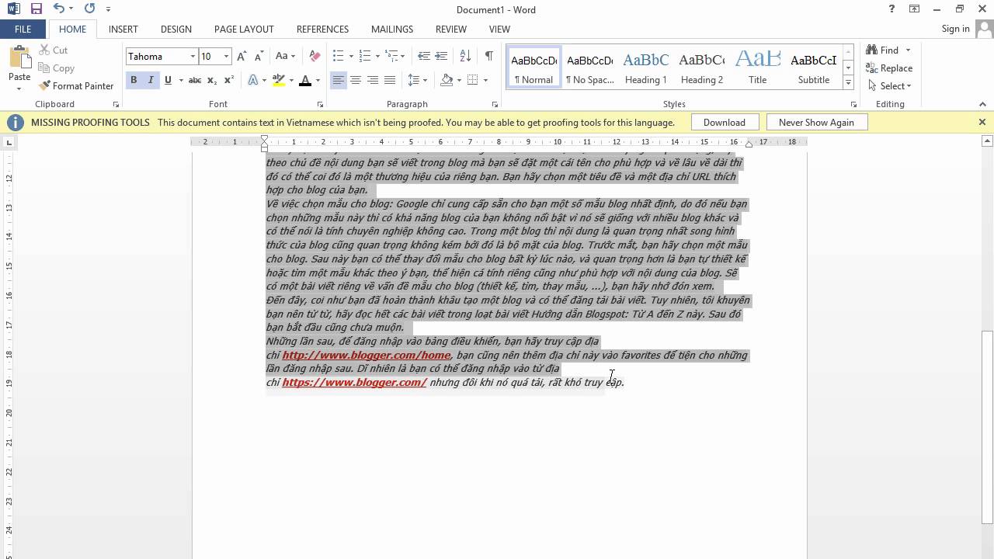Open the FILE tab
Image resolution: width=994 pixels, height=559 pixels.
tap(23, 29)
